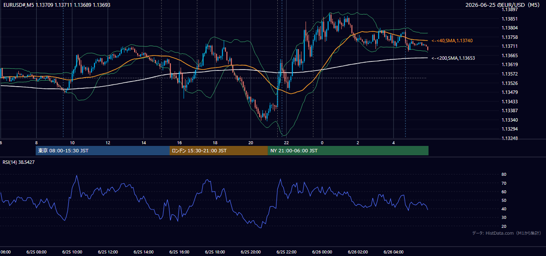Click price axis label 1.13248

pos(510,138)
